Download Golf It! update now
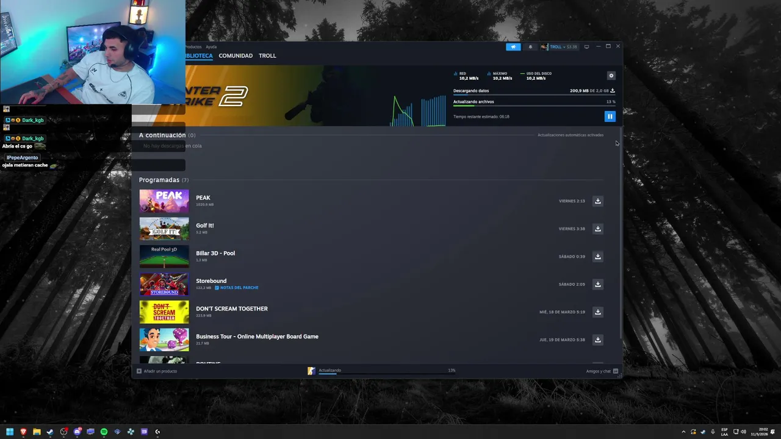The image size is (781, 439). (598, 229)
